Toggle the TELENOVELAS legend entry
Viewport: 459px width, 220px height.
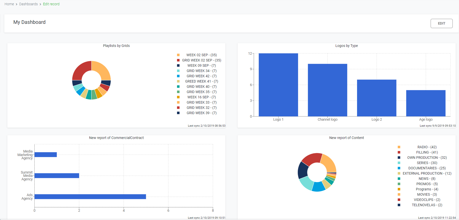(427, 205)
